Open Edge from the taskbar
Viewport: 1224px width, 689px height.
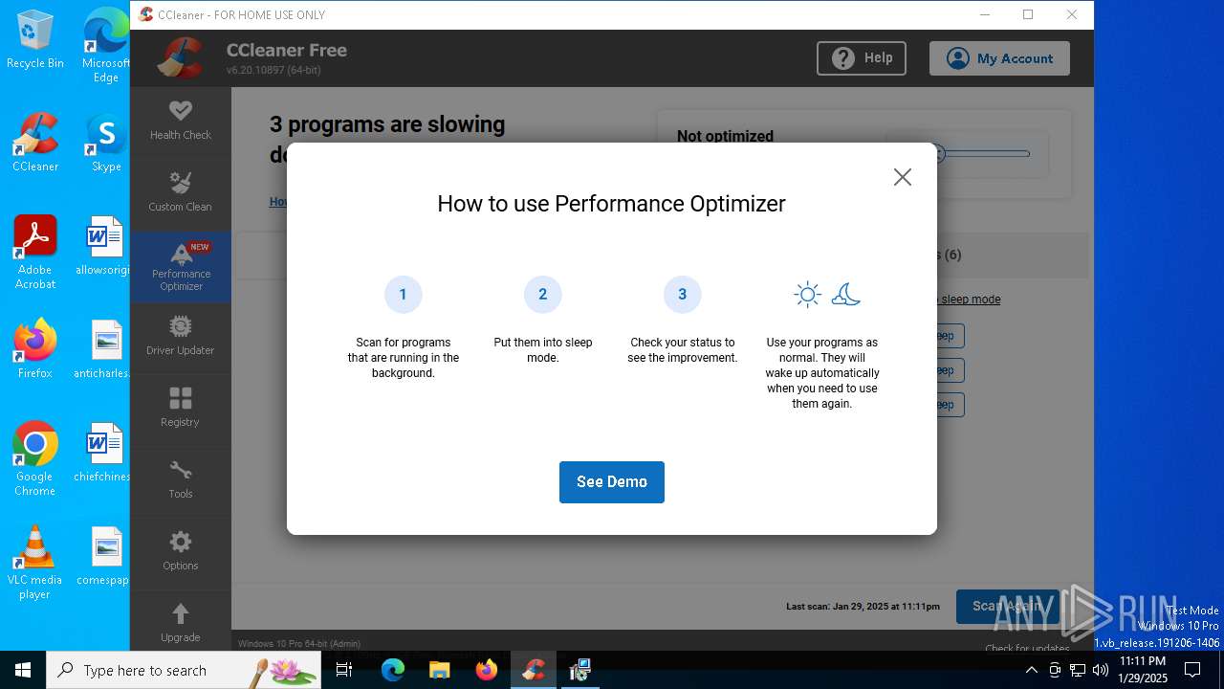393,670
